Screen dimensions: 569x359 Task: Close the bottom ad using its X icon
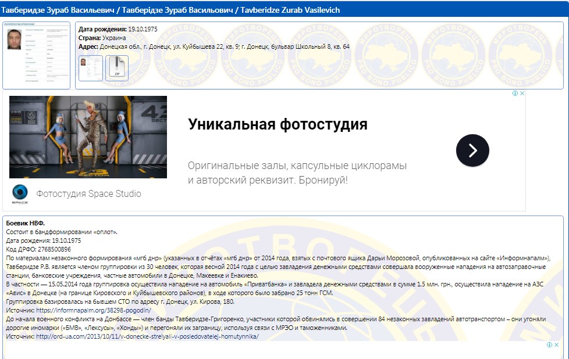click(x=557, y=345)
